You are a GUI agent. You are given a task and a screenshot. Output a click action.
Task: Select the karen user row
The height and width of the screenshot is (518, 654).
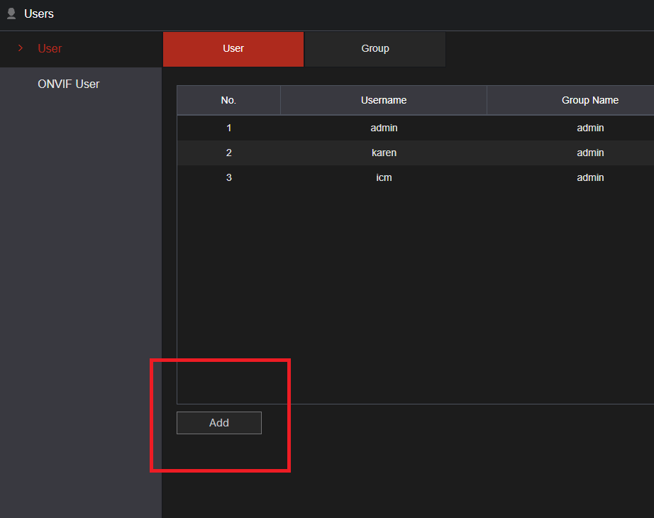[x=384, y=153]
